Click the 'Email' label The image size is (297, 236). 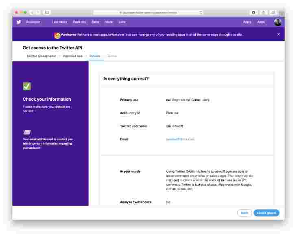(124, 139)
